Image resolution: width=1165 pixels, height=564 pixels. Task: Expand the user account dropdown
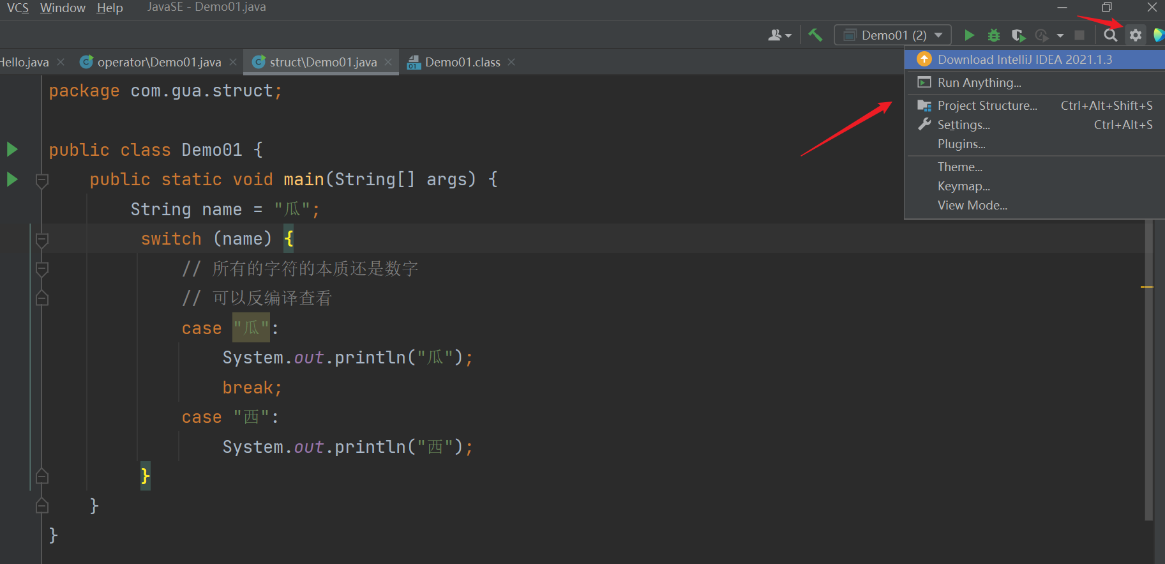pos(779,35)
